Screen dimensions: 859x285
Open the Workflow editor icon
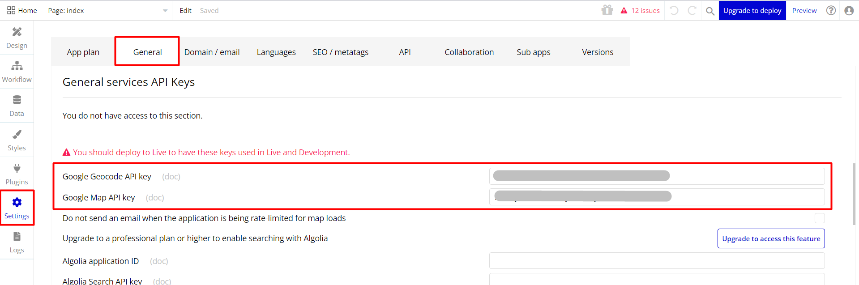click(x=17, y=66)
